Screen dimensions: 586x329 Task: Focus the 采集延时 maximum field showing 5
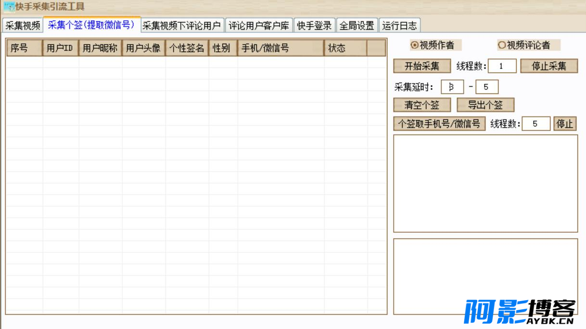point(487,87)
